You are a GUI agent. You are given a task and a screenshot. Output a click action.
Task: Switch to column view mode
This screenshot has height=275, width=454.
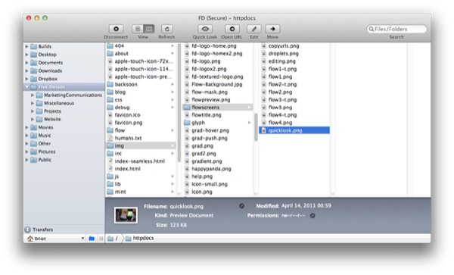(x=149, y=29)
